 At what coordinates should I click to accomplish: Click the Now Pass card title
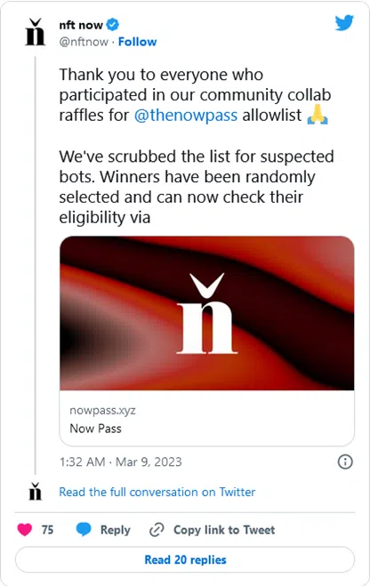tap(96, 429)
